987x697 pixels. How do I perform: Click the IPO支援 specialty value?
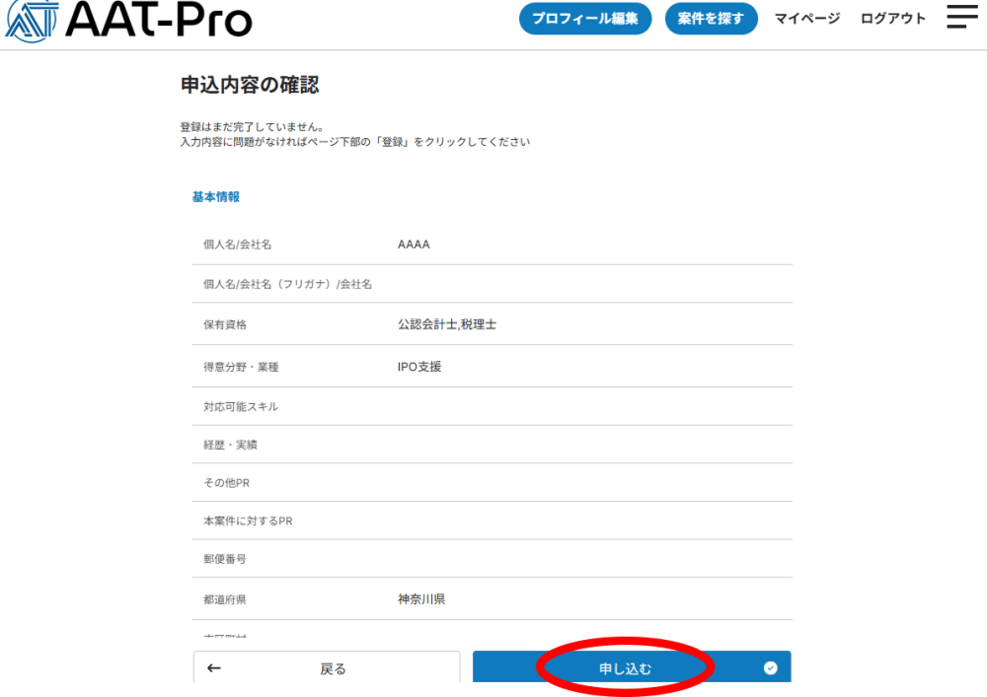pyautogui.click(x=419, y=367)
